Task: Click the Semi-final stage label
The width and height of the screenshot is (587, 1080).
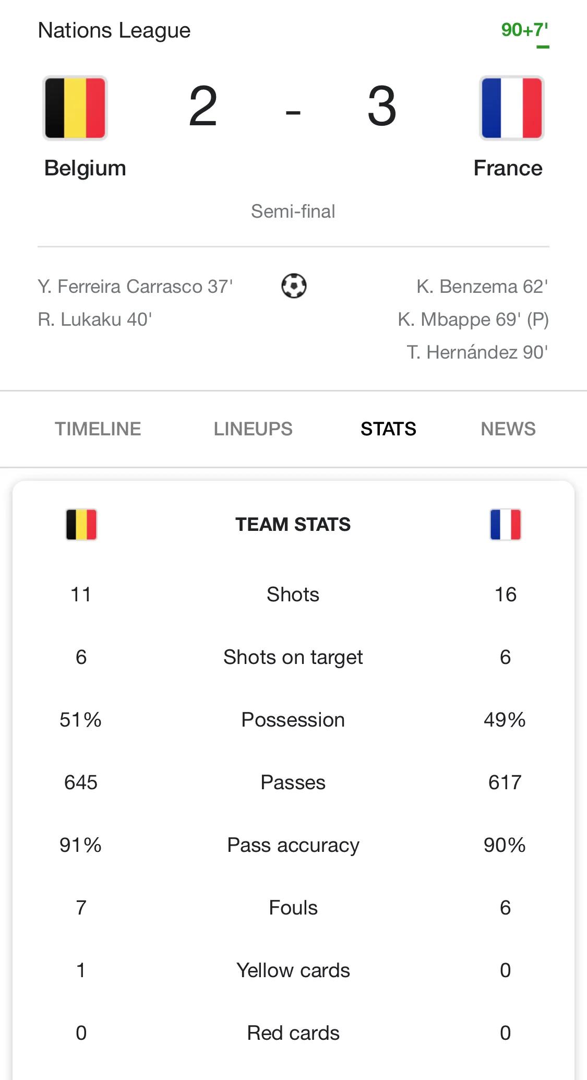Action: point(293,211)
